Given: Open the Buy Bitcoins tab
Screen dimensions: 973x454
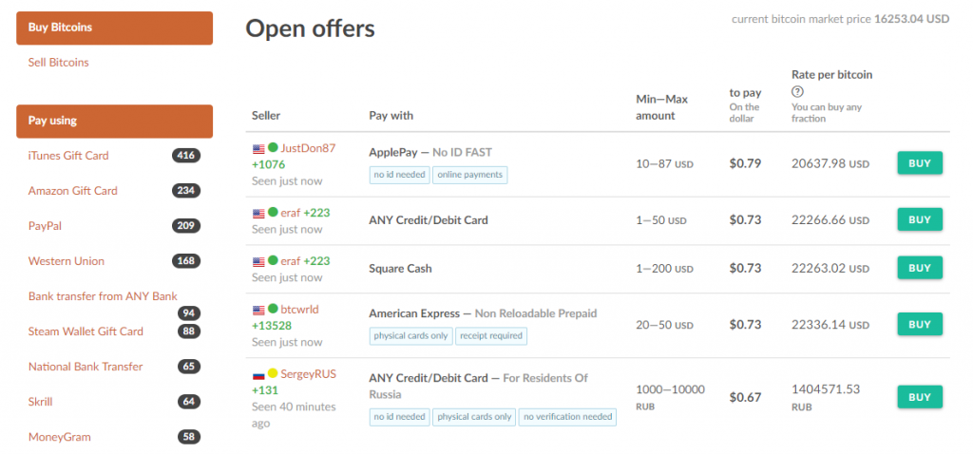Looking at the screenshot, I should click(x=115, y=28).
